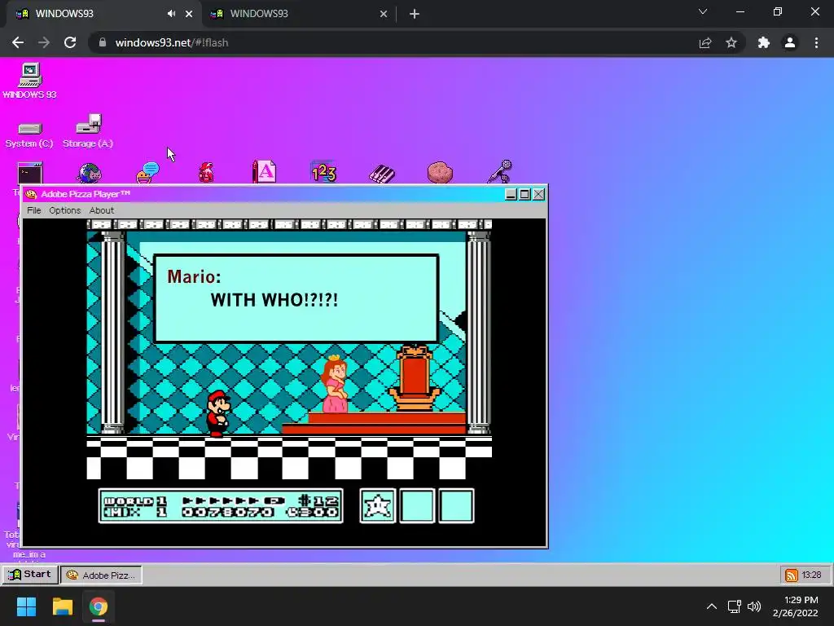The width and height of the screenshot is (834, 626).
Task: Switch to the first WINDOWS93 browser tab
Action: (103, 14)
